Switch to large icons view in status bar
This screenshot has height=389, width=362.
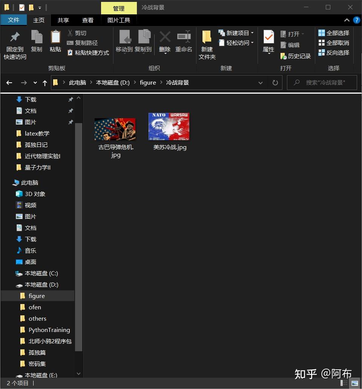(x=354, y=383)
